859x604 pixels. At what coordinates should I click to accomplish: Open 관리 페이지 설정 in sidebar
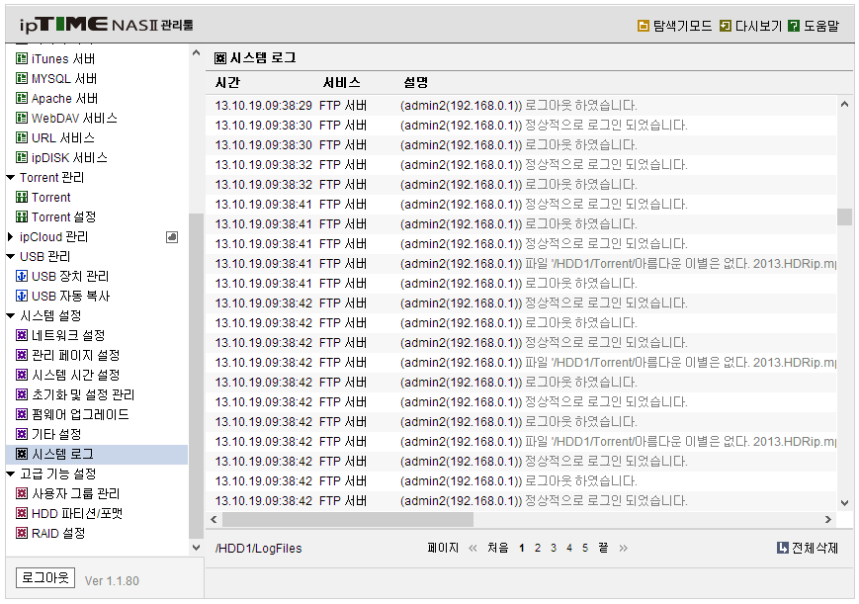pos(75,355)
